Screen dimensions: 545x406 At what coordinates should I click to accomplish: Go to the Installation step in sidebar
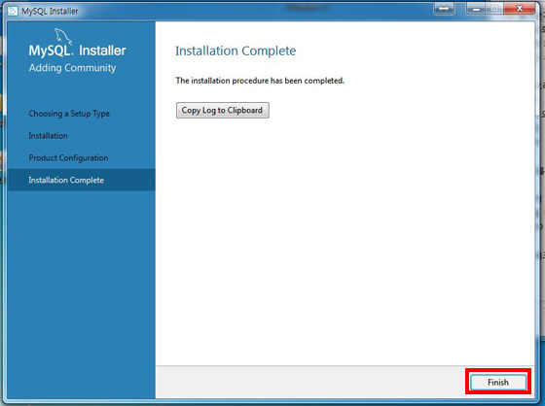(49, 136)
